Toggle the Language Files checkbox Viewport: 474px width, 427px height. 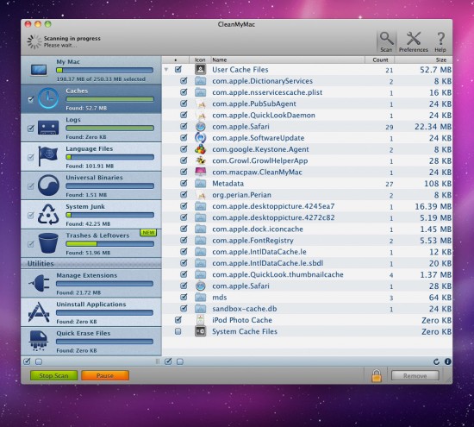30,157
